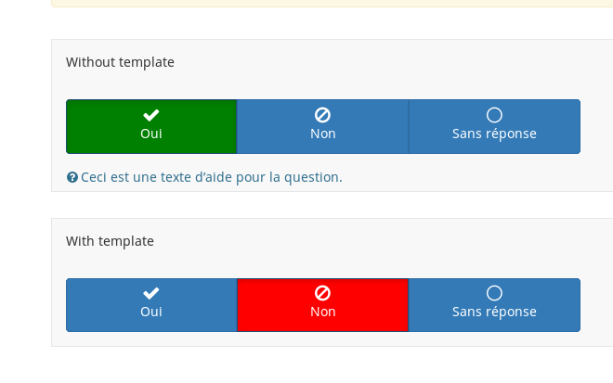613x383 pixels.
Task: Click the ban icon under Without template
Action: click(322, 115)
